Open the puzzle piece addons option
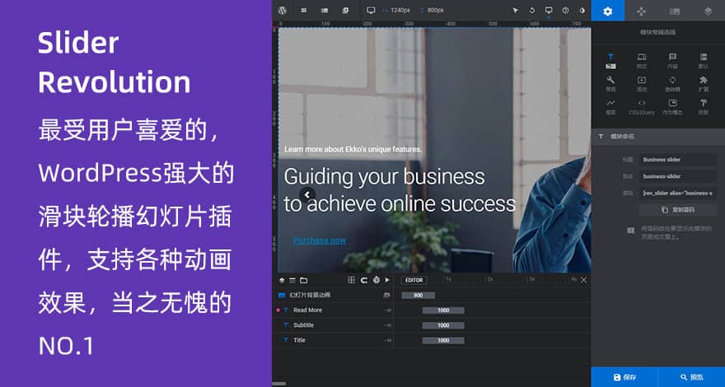 point(704,84)
